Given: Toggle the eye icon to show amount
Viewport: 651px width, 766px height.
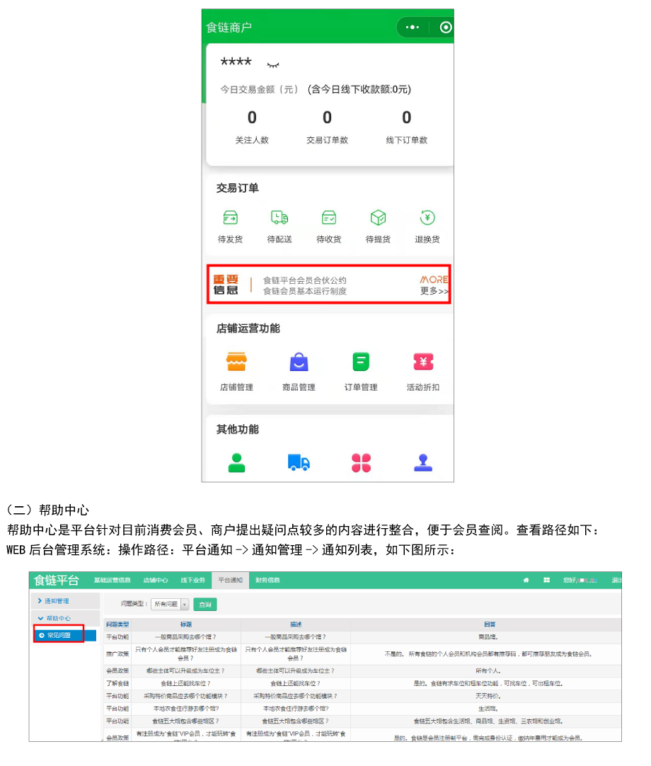Looking at the screenshot, I should coord(273,65).
